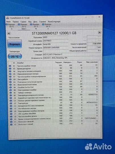Click status icon of attribute C7
The height and width of the screenshot is (154, 115).
point(11,114)
